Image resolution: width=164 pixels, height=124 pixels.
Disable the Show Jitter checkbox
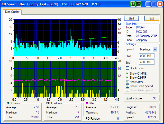[127, 82]
